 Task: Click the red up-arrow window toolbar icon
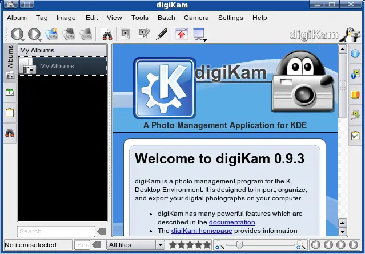pos(182,34)
